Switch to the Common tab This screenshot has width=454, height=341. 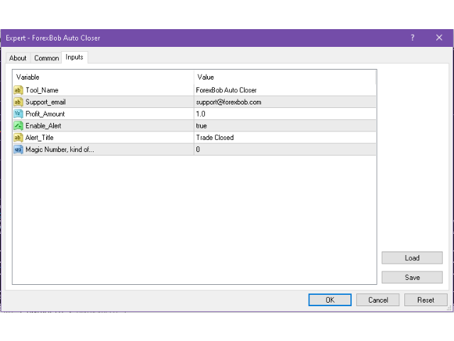[x=47, y=58]
